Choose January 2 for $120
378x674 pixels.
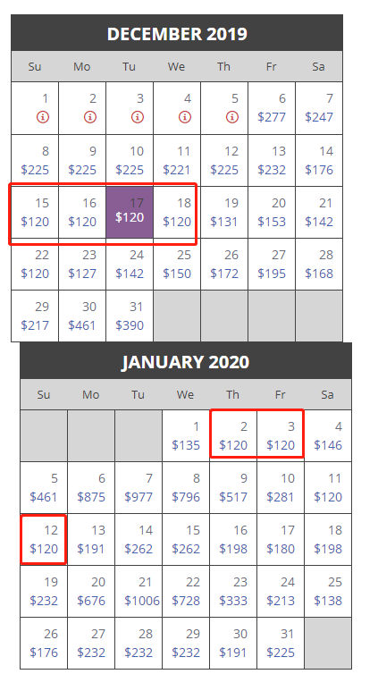pos(233,436)
